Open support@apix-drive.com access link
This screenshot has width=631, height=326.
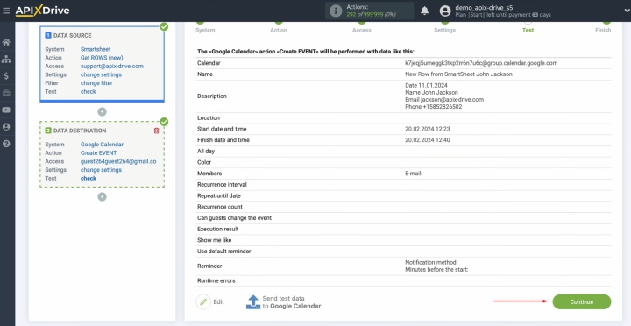112,67
